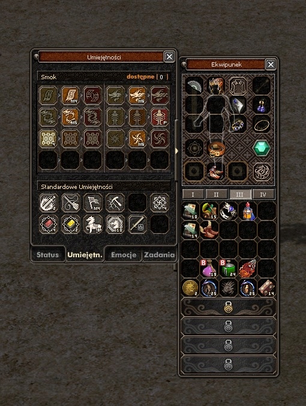Open the Emocje tab

pyautogui.click(x=124, y=255)
